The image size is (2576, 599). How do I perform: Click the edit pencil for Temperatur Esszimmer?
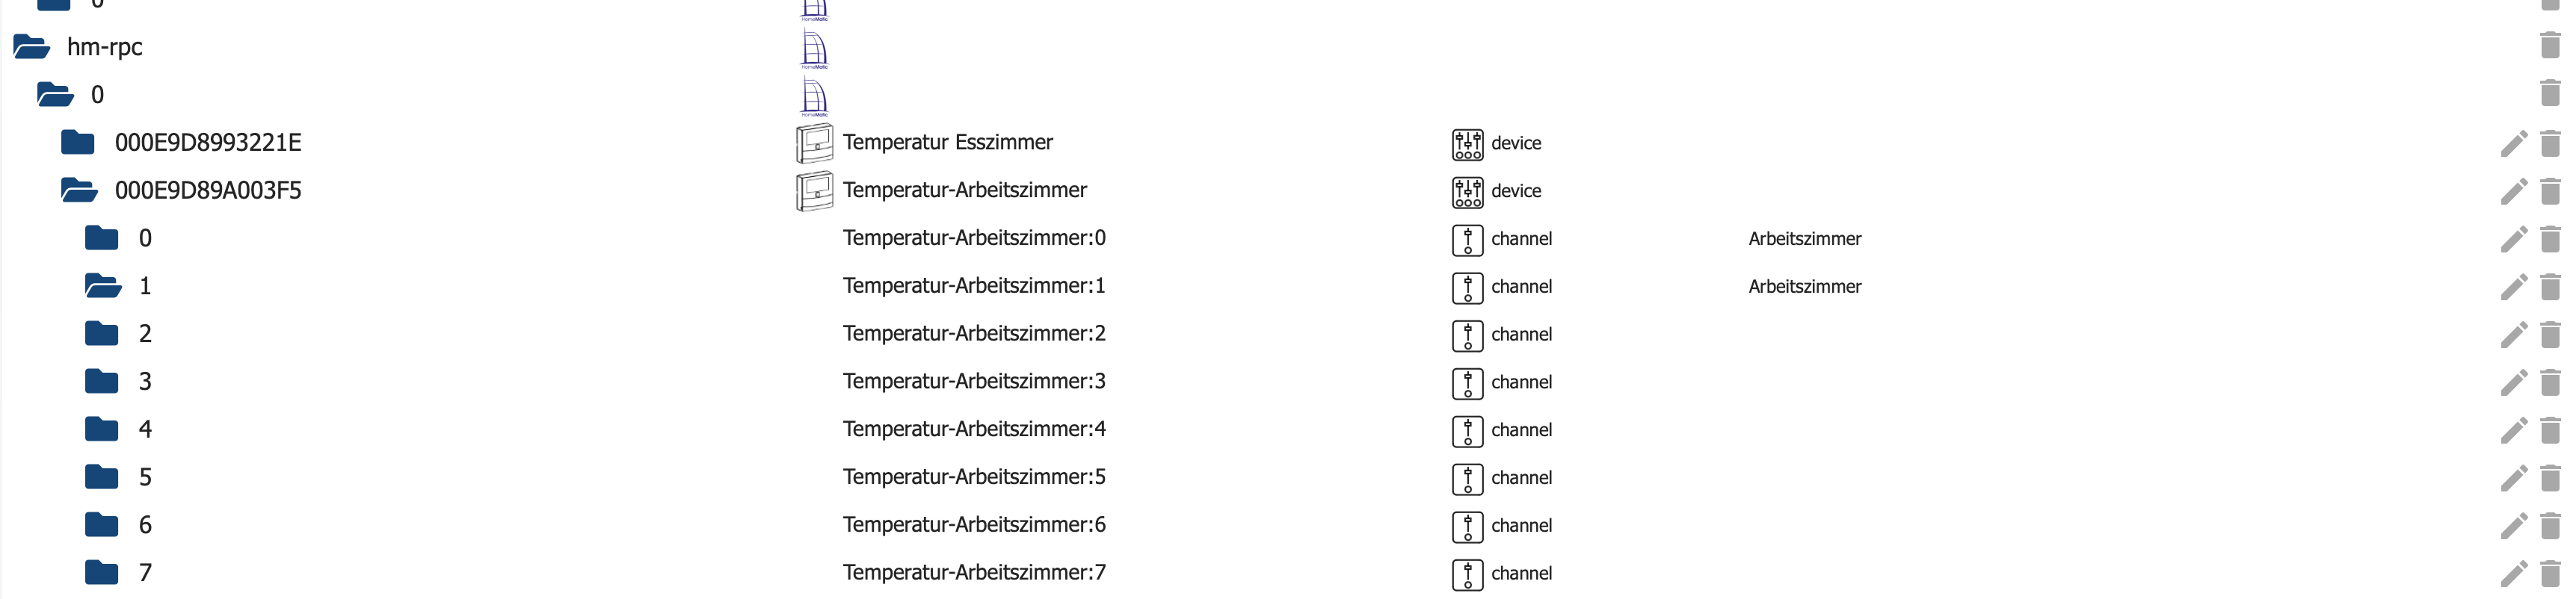tap(2513, 143)
